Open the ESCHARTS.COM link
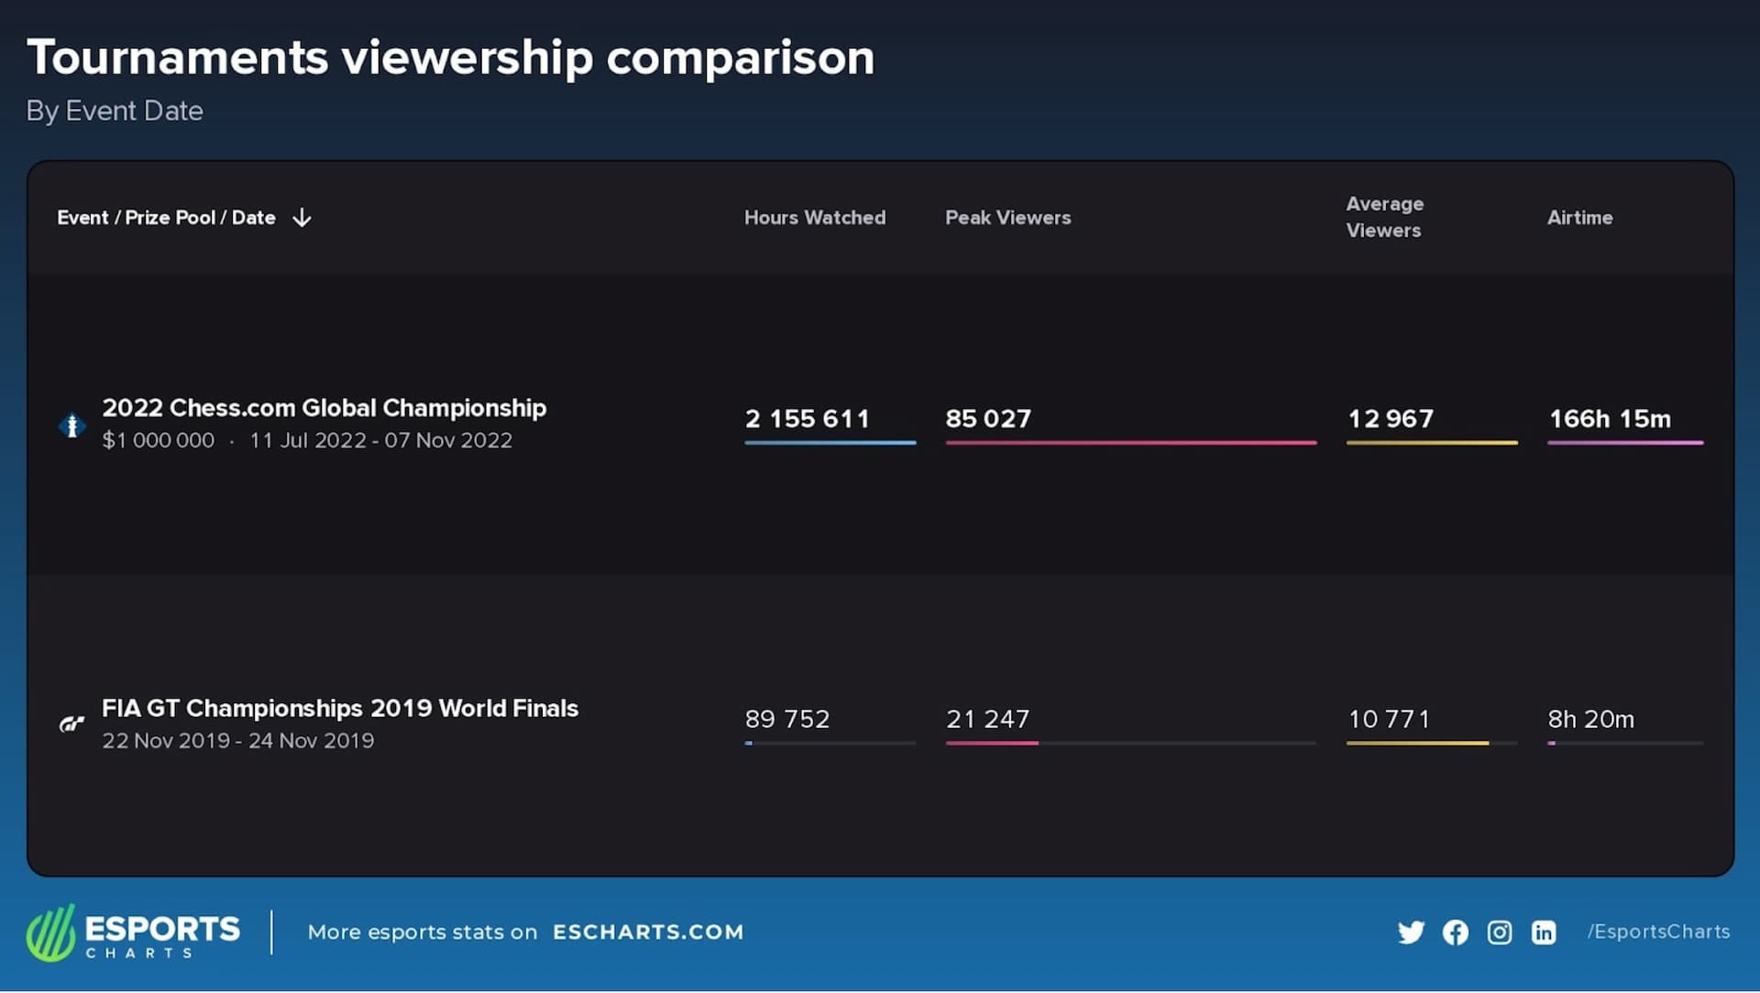The height and width of the screenshot is (993, 1760). pyautogui.click(x=648, y=932)
